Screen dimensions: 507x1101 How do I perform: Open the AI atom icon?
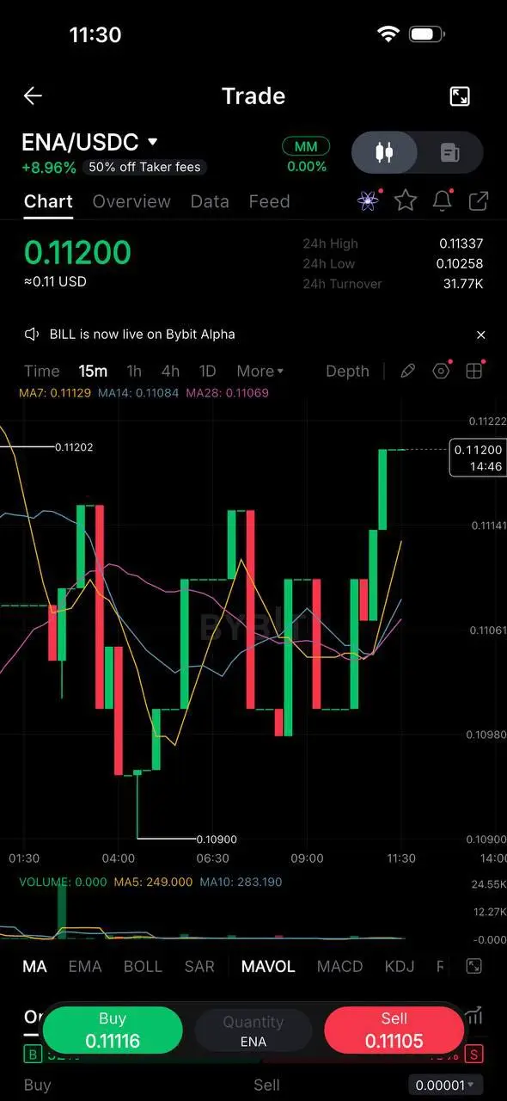click(368, 201)
